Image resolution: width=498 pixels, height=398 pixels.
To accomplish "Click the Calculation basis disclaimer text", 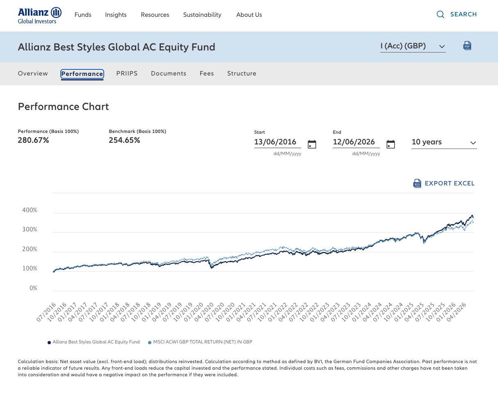I will pos(247,368).
